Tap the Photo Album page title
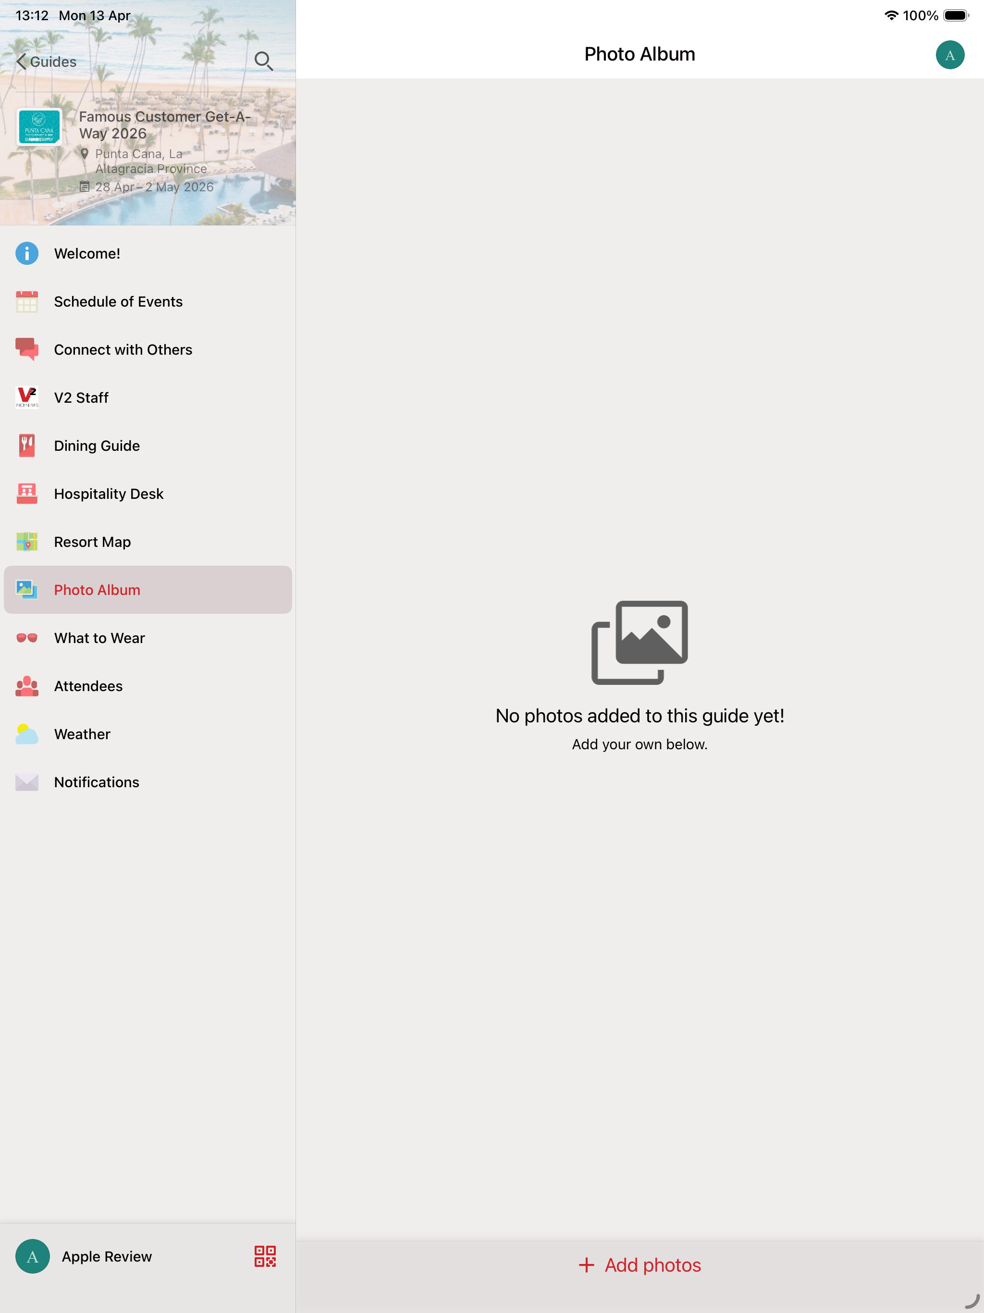This screenshot has height=1313, width=984. 640,54
